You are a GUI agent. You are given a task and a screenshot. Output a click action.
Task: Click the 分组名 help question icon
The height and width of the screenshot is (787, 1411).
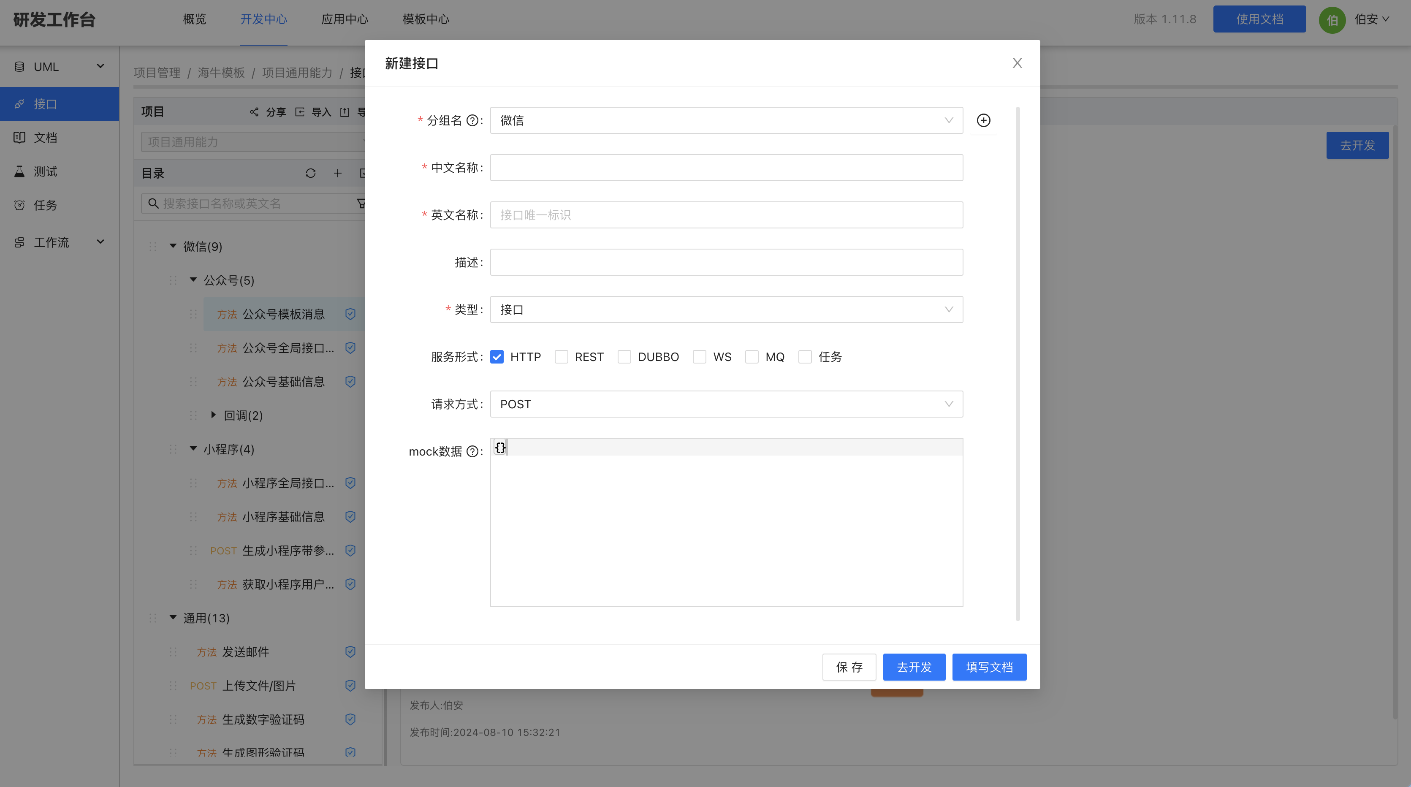coord(472,120)
